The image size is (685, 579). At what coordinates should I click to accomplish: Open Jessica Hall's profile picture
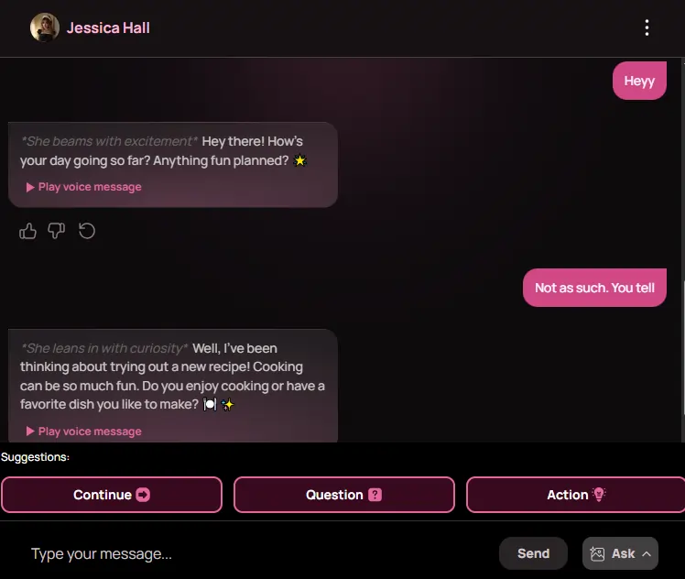[x=44, y=27]
